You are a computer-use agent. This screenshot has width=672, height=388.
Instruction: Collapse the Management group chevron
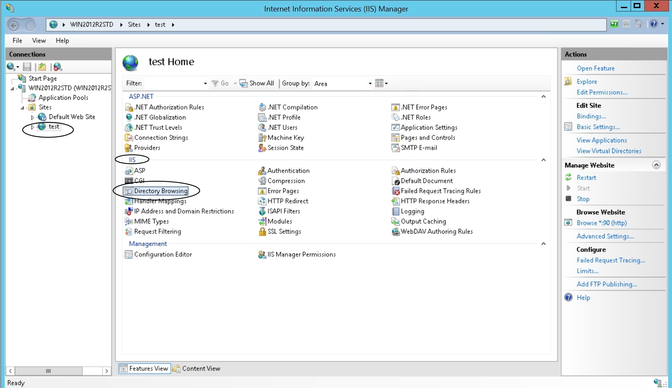pyautogui.click(x=544, y=244)
